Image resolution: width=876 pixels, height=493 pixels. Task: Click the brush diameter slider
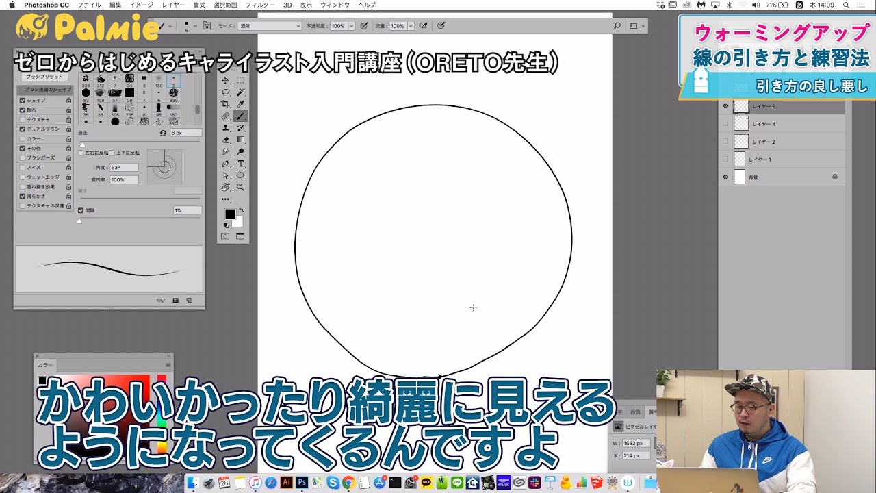tap(140, 142)
